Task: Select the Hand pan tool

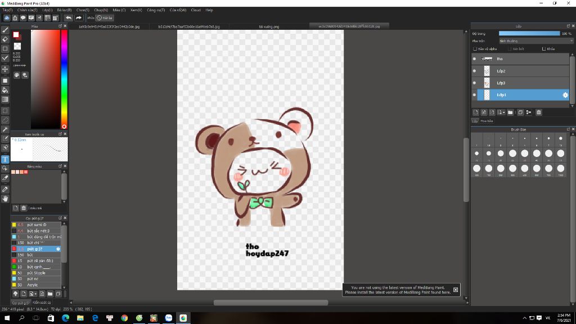Action: click(5, 199)
